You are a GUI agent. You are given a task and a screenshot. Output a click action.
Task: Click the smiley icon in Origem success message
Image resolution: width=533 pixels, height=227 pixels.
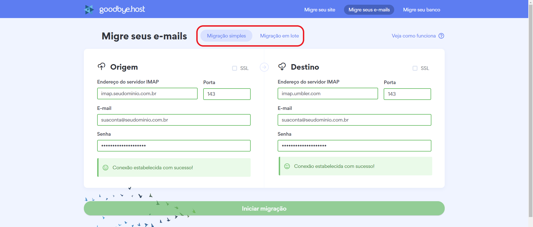coord(105,168)
